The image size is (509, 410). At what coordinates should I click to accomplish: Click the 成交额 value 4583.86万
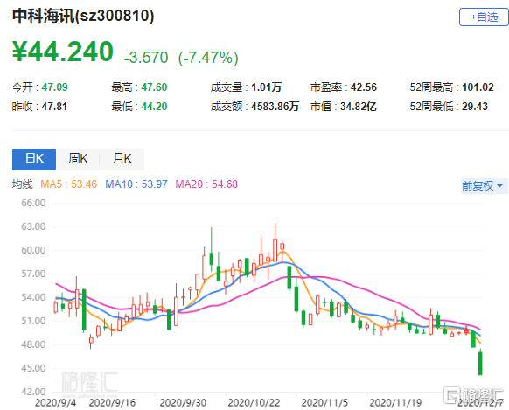tap(275, 107)
